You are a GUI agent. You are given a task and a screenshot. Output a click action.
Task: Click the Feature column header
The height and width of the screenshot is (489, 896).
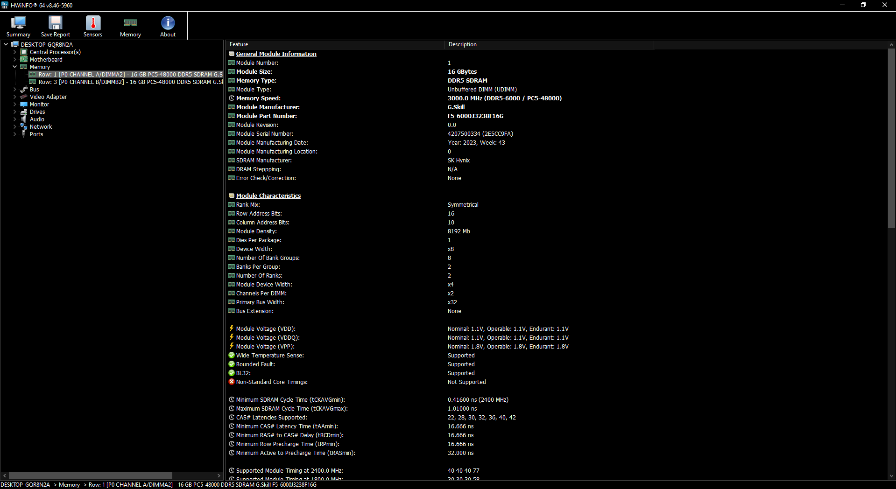(334, 44)
